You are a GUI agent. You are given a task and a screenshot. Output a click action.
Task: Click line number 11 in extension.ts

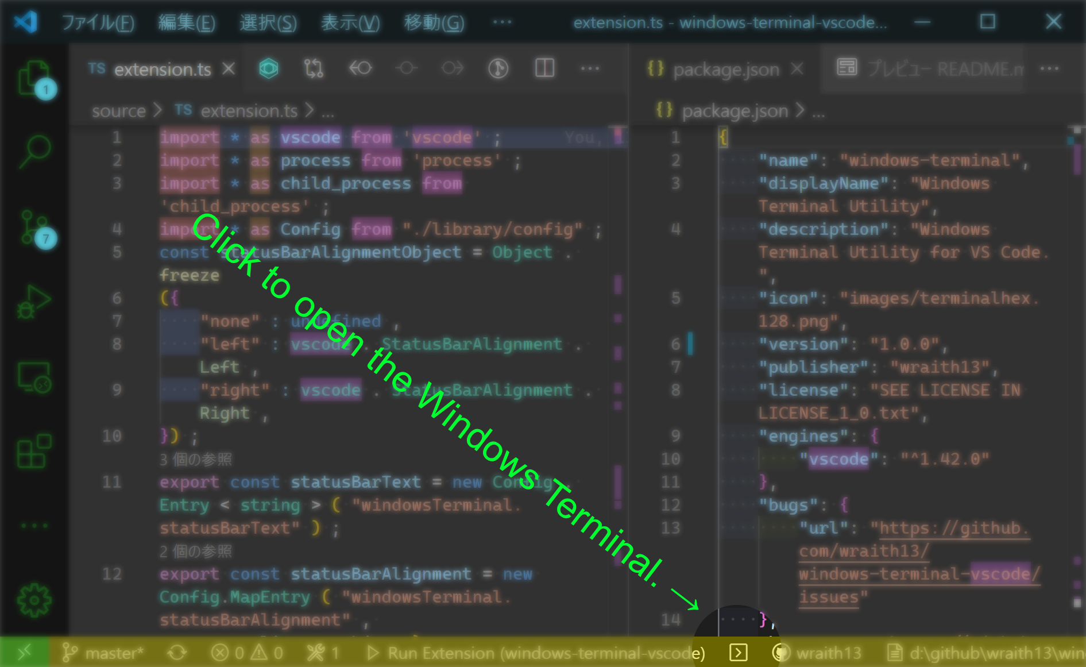point(112,482)
